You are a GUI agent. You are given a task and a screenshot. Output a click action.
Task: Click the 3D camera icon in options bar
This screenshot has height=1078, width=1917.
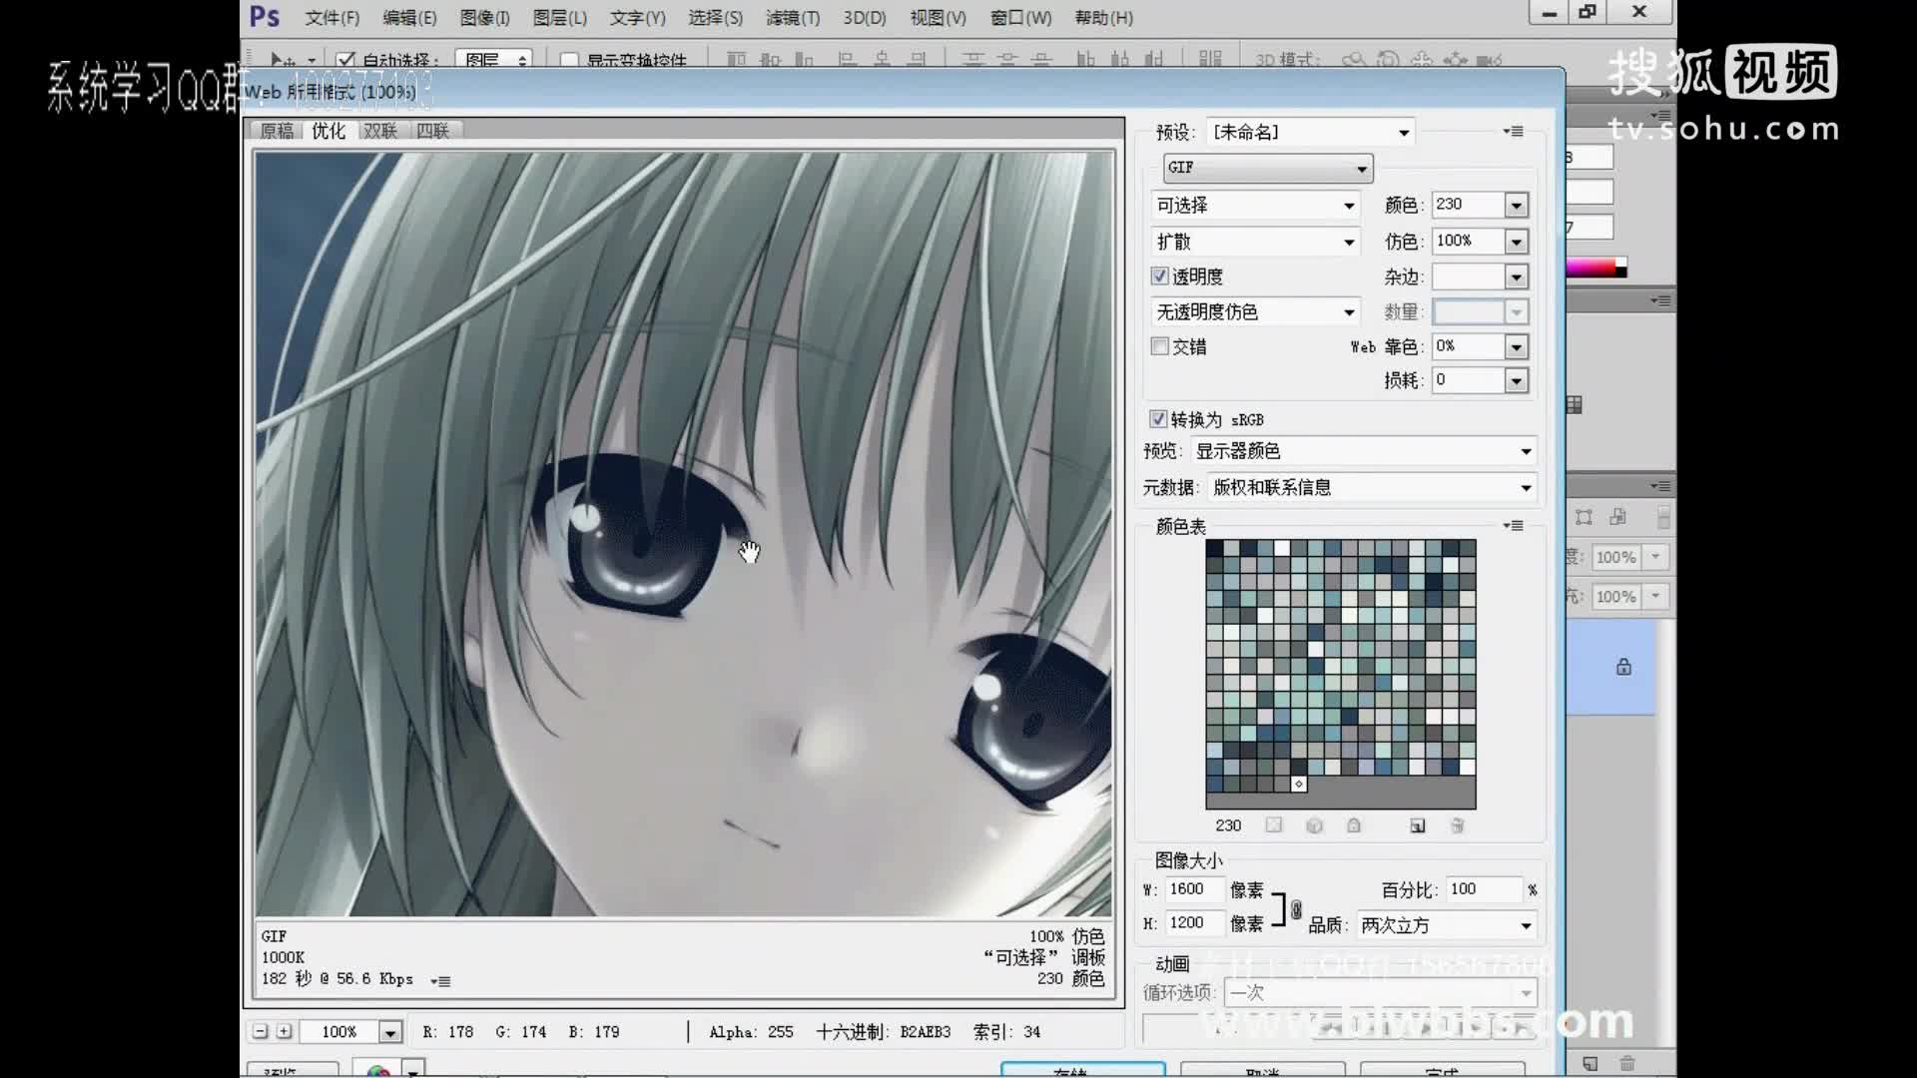[x=1489, y=61]
